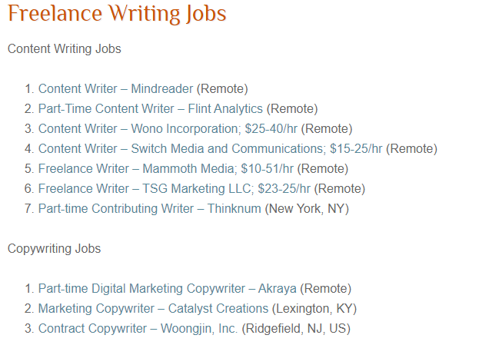Open Contract Copywriter – Woongjin, Inc. link

pyautogui.click(x=138, y=329)
